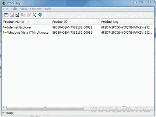Click the key icon beside Internet Explorer
This screenshot has height=117, width=156.
coord(5,27)
